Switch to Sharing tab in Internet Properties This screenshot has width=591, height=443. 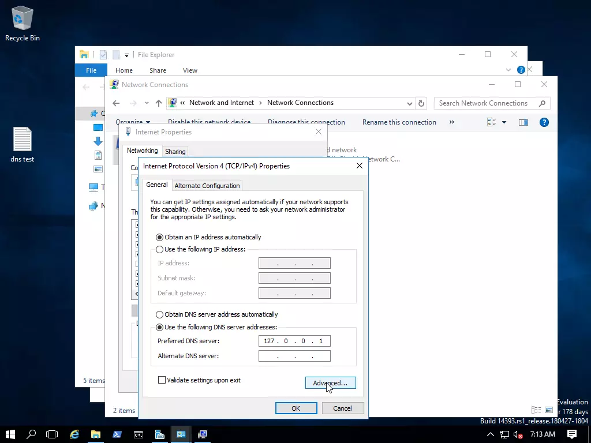tap(175, 152)
